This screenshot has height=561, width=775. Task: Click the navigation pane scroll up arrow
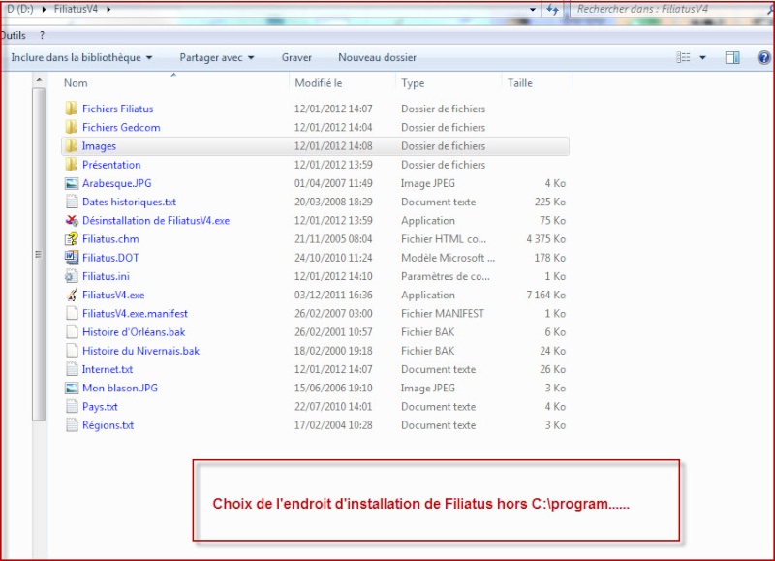[x=39, y=79]
